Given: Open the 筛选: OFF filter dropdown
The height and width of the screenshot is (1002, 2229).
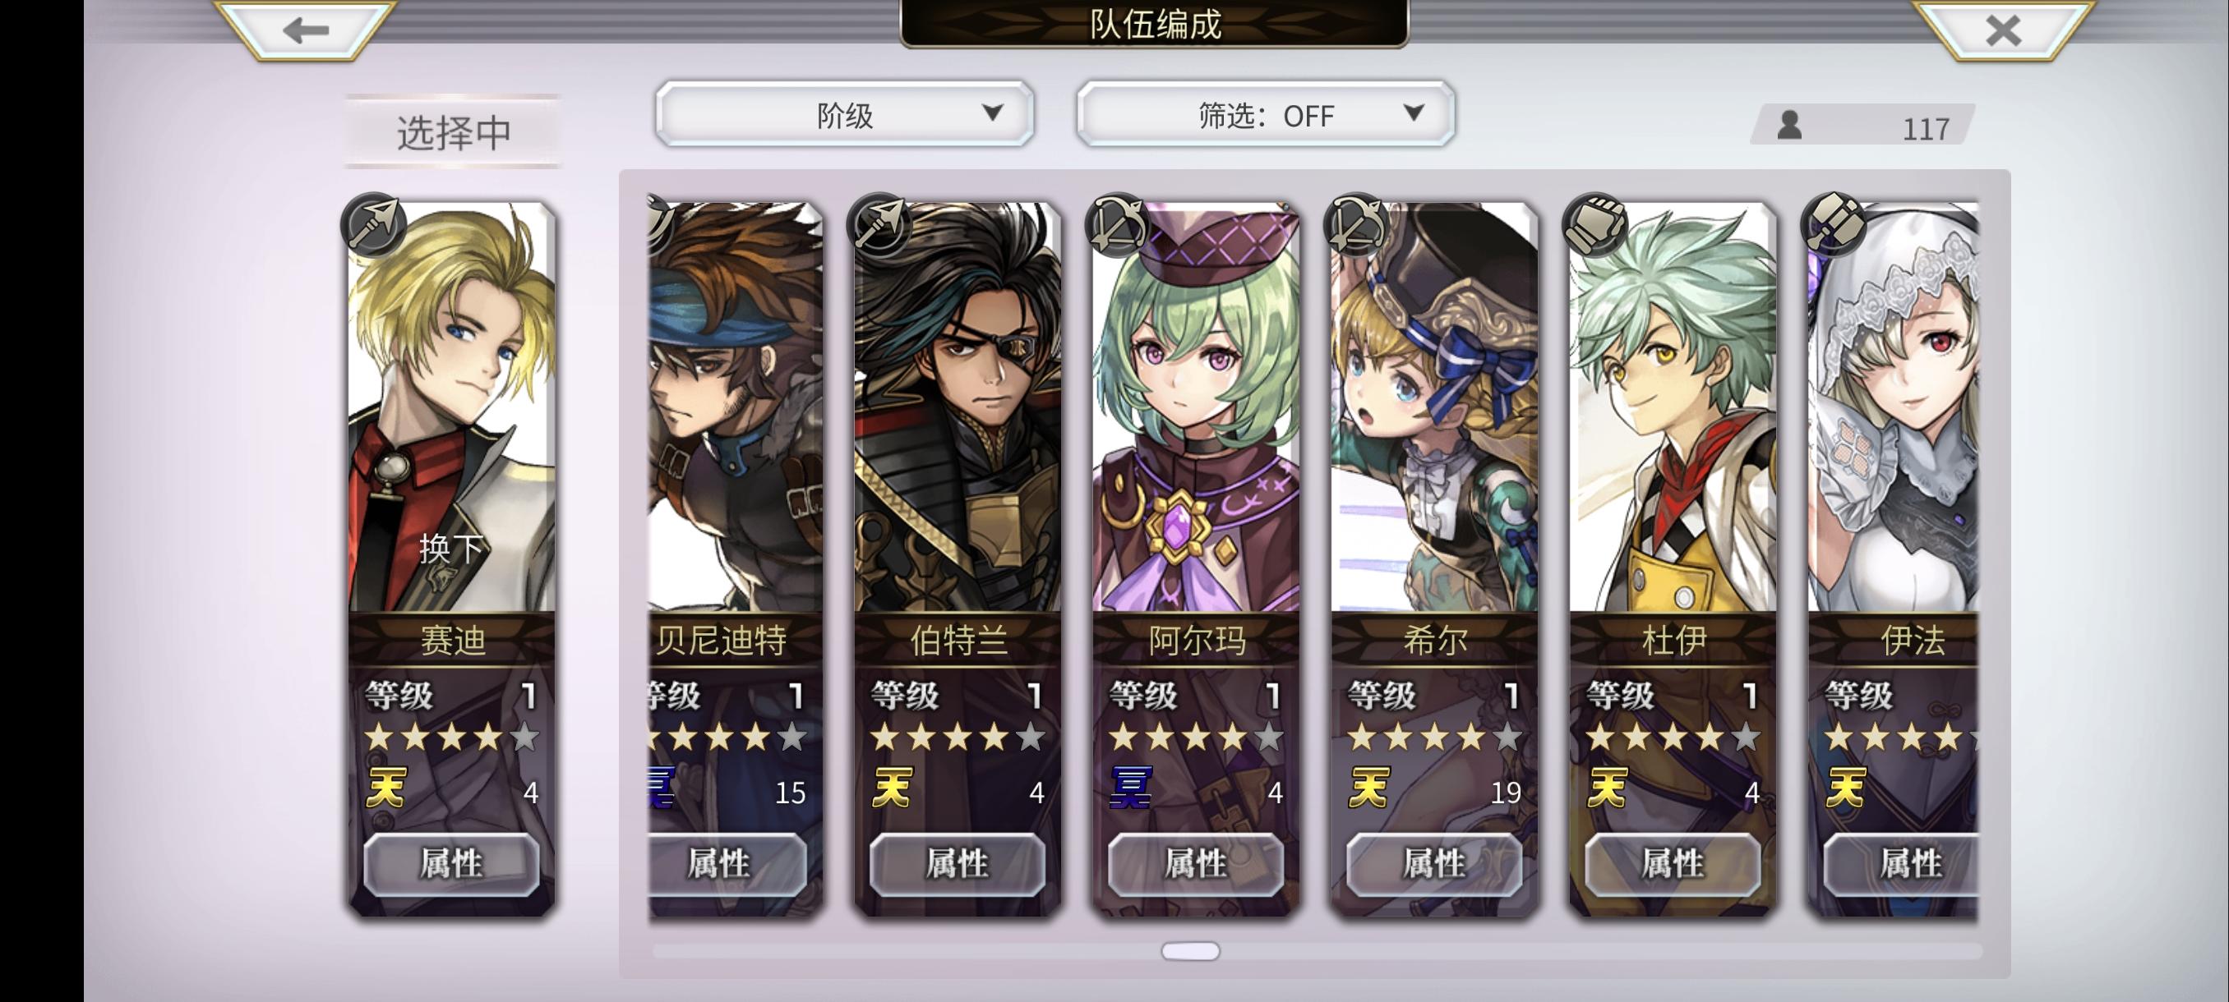Looking at the screenshot, I should [1266, 114].
